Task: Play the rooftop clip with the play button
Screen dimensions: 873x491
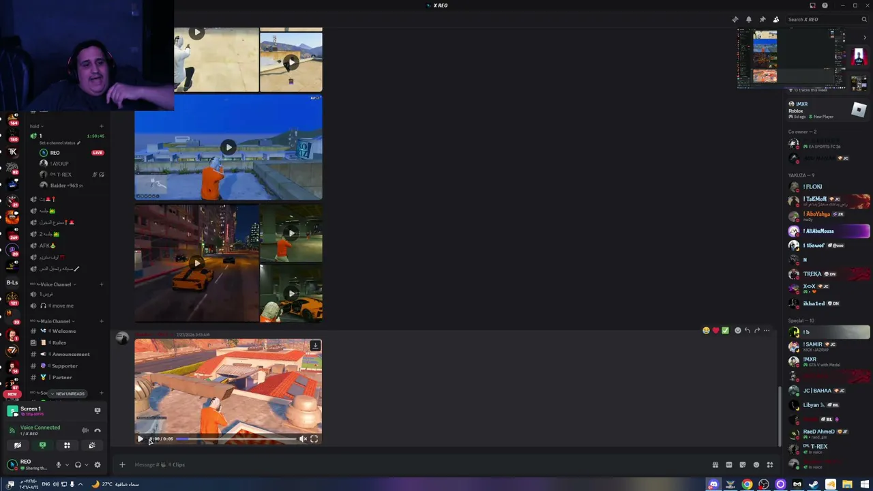Action: pos(140,439)
